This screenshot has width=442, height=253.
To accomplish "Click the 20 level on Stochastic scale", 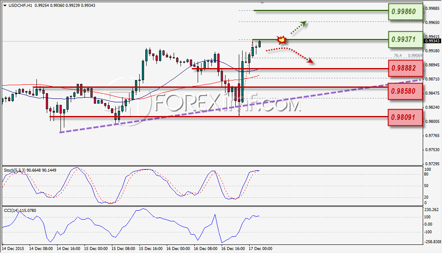I will pyautogui.click(x=426, y=197).
